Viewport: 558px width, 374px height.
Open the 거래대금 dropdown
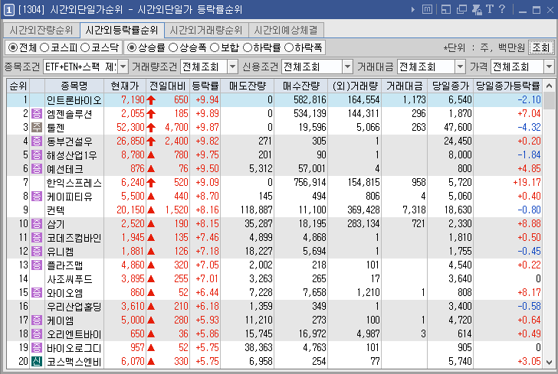[x=460, y=67]
